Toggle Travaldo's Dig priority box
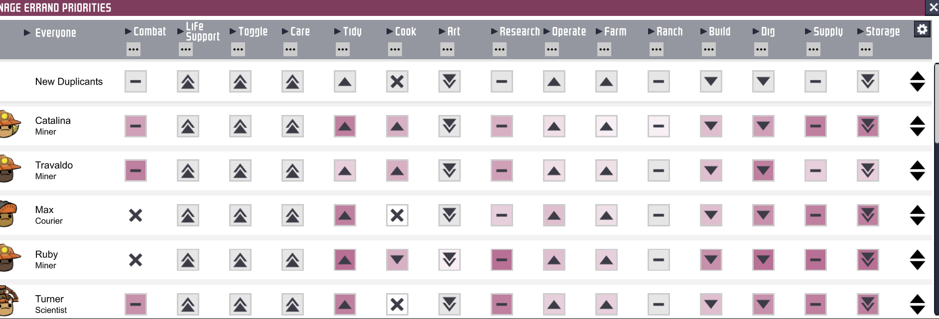Screen dimensions: 939x319 click(763, 171)
